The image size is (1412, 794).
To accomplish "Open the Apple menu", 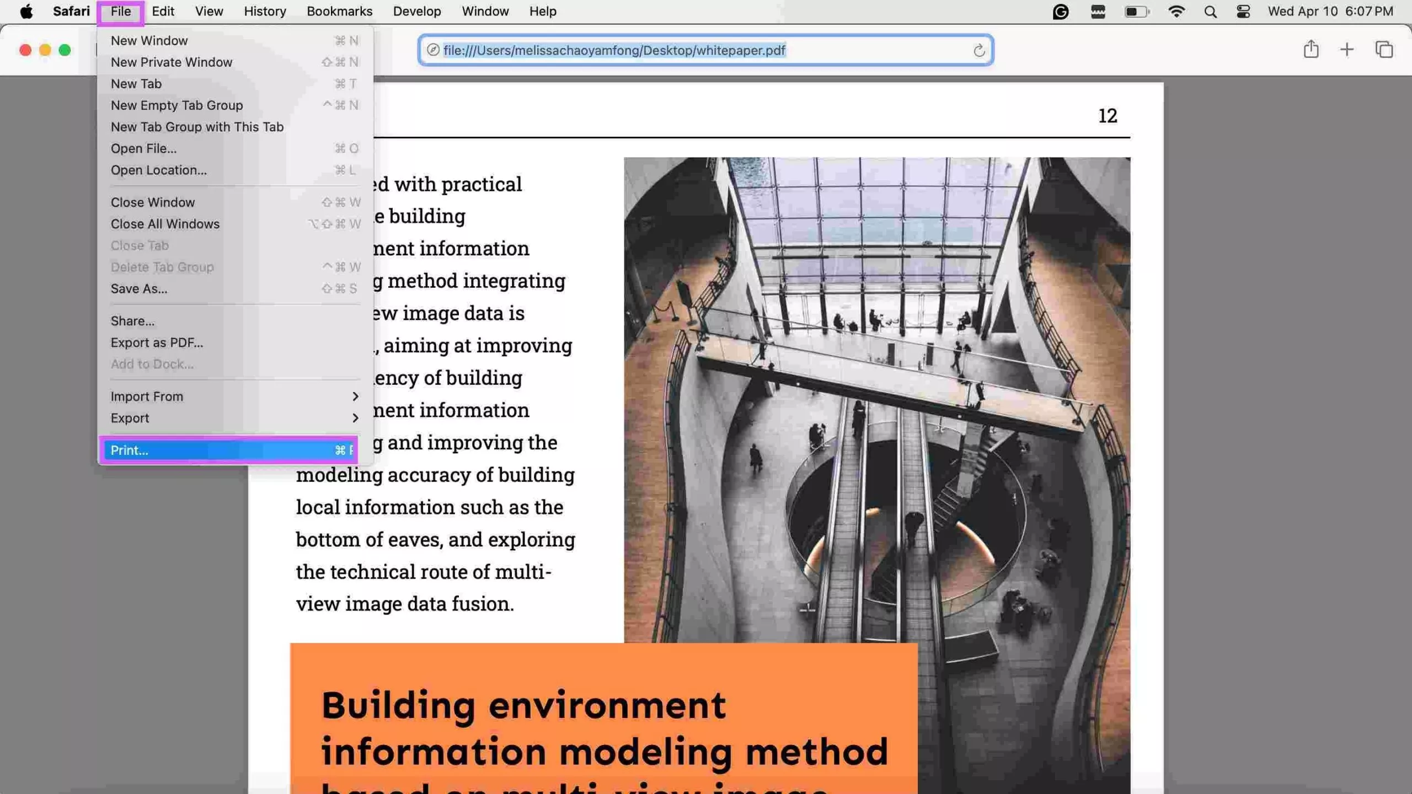I will (x=26, y=11).
